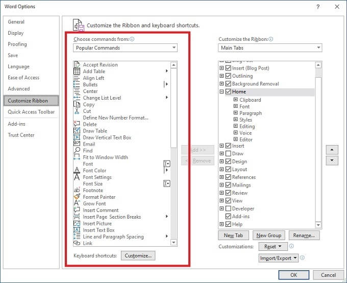
Task: Click the Center alignment icon
Action: pos(77,91)
